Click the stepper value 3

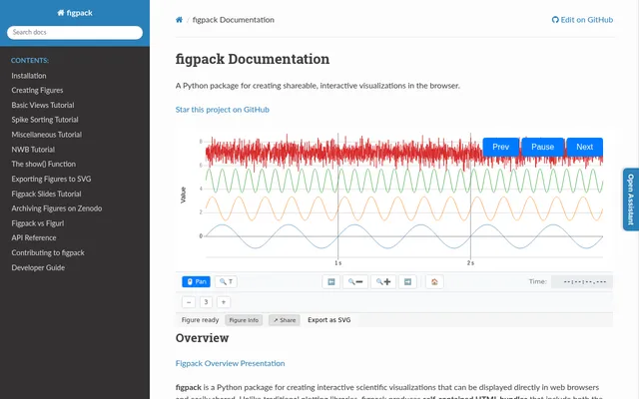click(207, 302)
